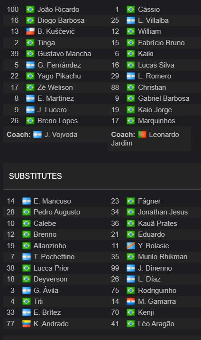Click the Portugal flag next to Leonardo Jardim

point(142,135)
